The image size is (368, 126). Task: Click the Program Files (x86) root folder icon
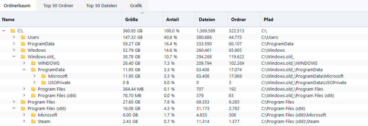click(x=23, y=109)
